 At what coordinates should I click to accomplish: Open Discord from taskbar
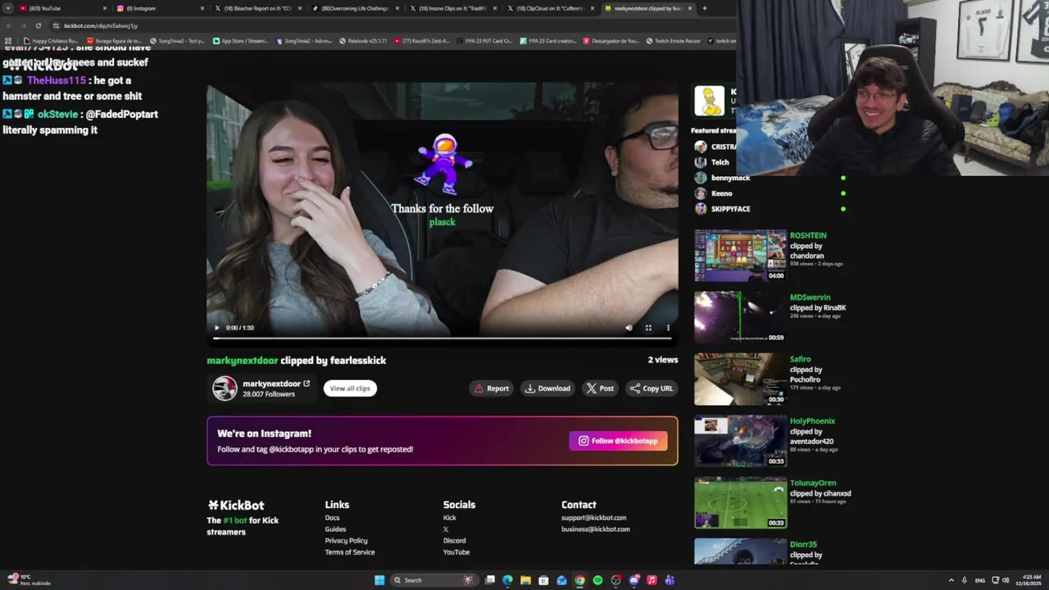(633, 580)
